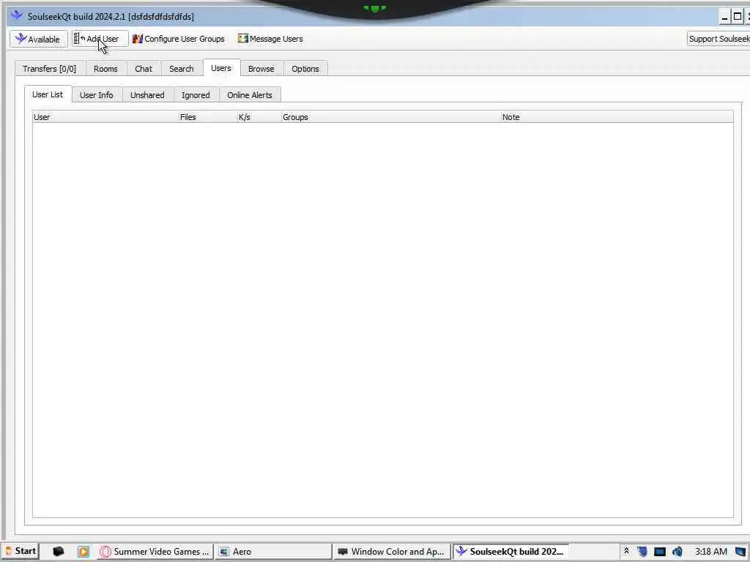Click SoulseekQt build taskbar button
Image resolution: width=750 pixels, height=562 pixels.
click(x=510, y=552)
